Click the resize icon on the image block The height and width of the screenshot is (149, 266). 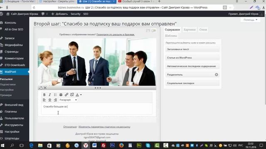click(x=41, y=88)
